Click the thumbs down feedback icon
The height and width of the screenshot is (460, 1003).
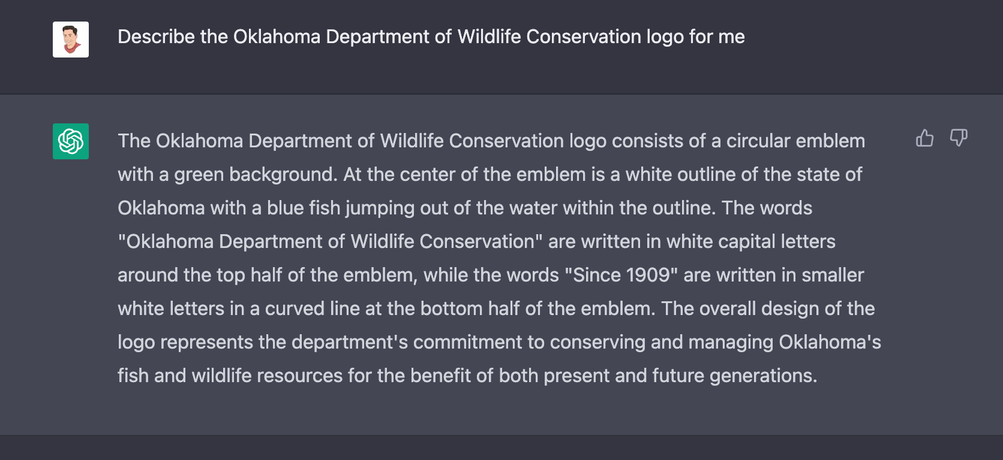958,138
